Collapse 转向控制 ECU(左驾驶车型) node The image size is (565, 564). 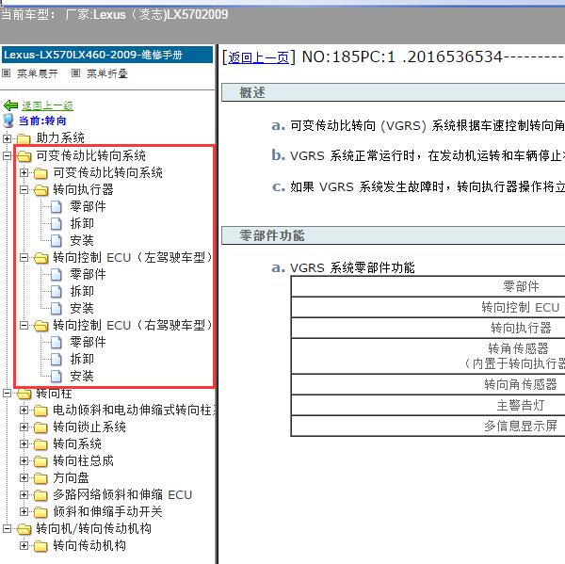(x=24, y=258)
